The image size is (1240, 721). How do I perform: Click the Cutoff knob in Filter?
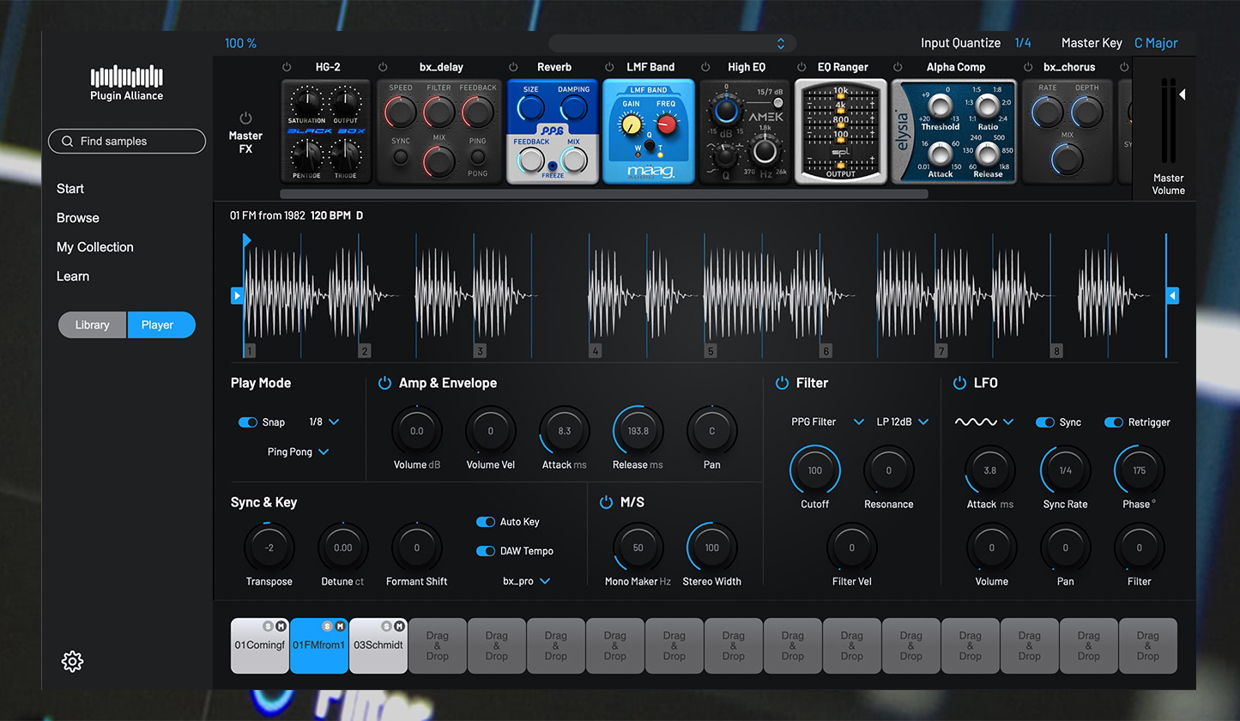point(815,470)
